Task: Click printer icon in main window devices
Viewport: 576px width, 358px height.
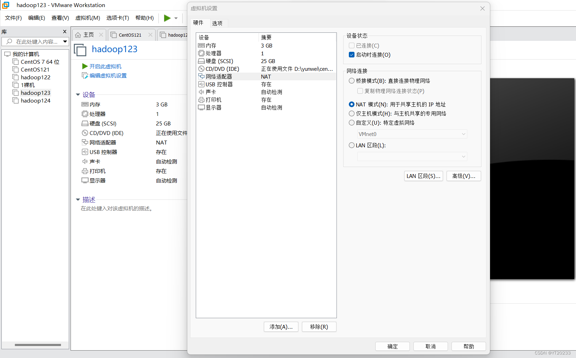Action: point(85,171)
